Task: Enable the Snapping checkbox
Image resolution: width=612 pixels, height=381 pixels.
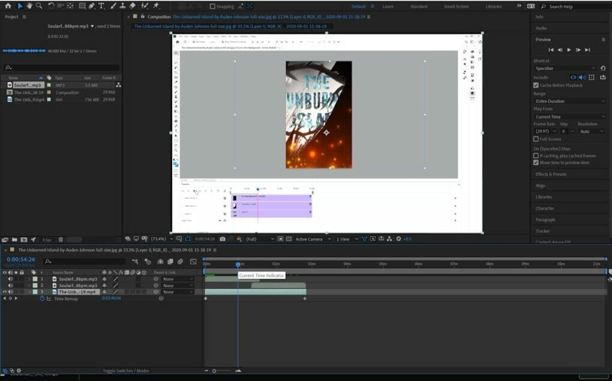Action: tap(212, 6)
